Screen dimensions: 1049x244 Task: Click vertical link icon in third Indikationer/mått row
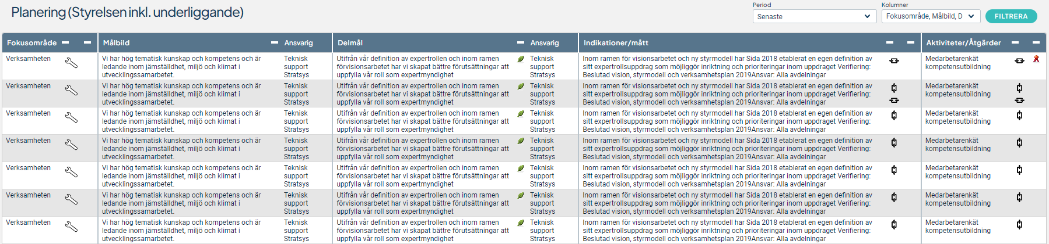[894, 115]
